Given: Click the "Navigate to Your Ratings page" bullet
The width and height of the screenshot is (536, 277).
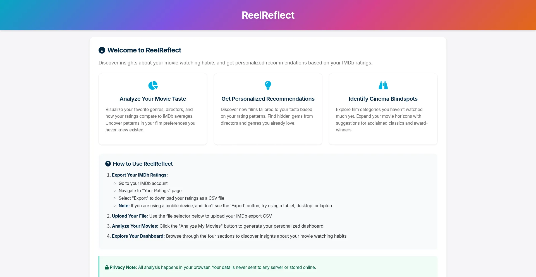Looking at the screenshot, I should tap(150, 191).
